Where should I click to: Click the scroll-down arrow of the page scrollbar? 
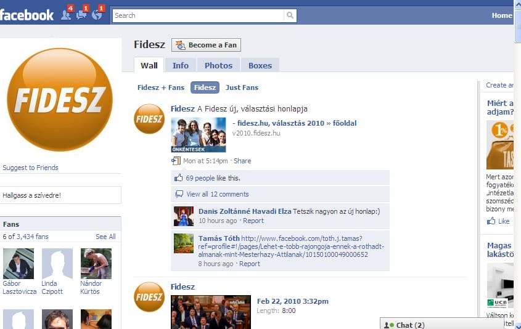517,326
